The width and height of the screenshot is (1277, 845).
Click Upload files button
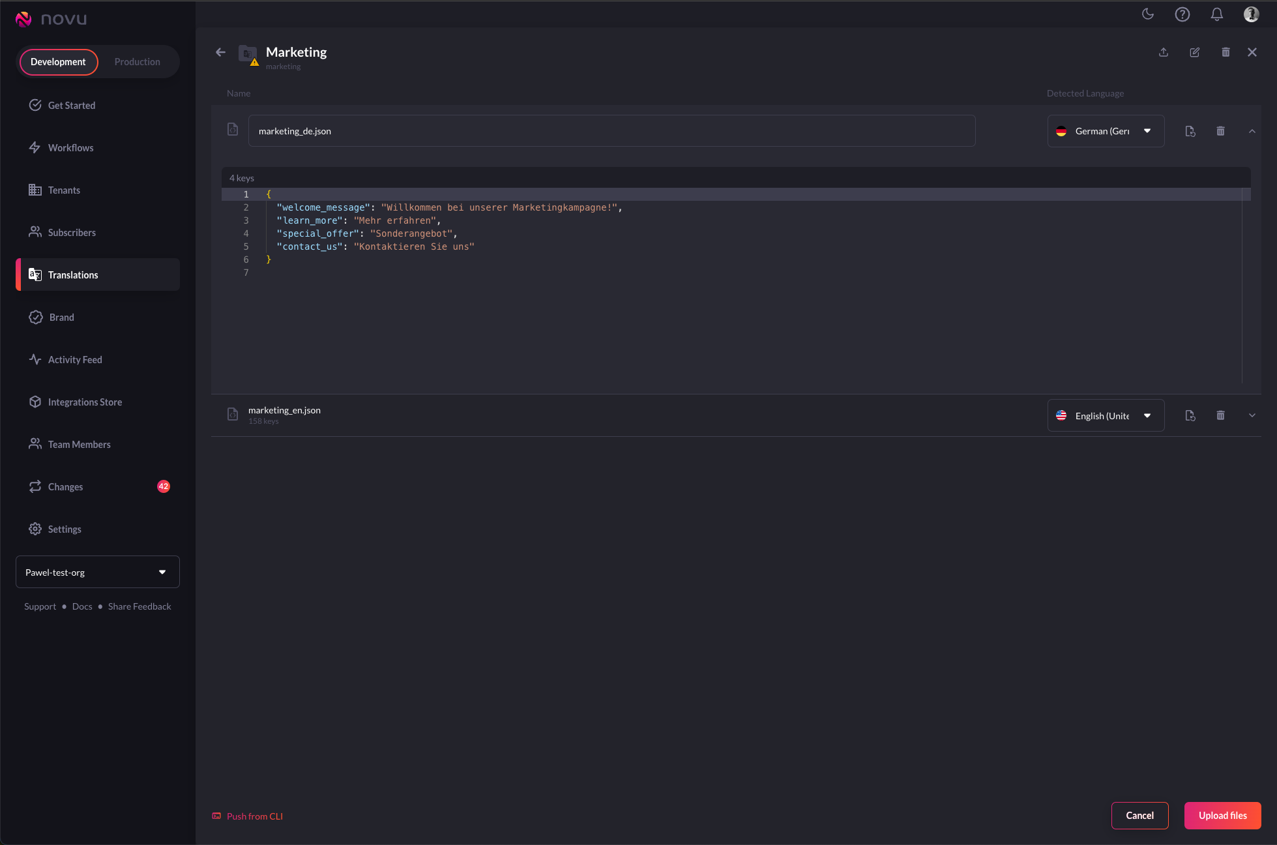(1222, 816)
